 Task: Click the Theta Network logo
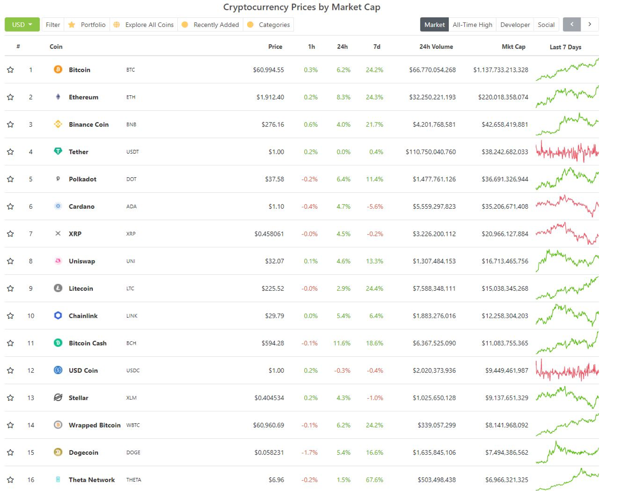[58, 480]
